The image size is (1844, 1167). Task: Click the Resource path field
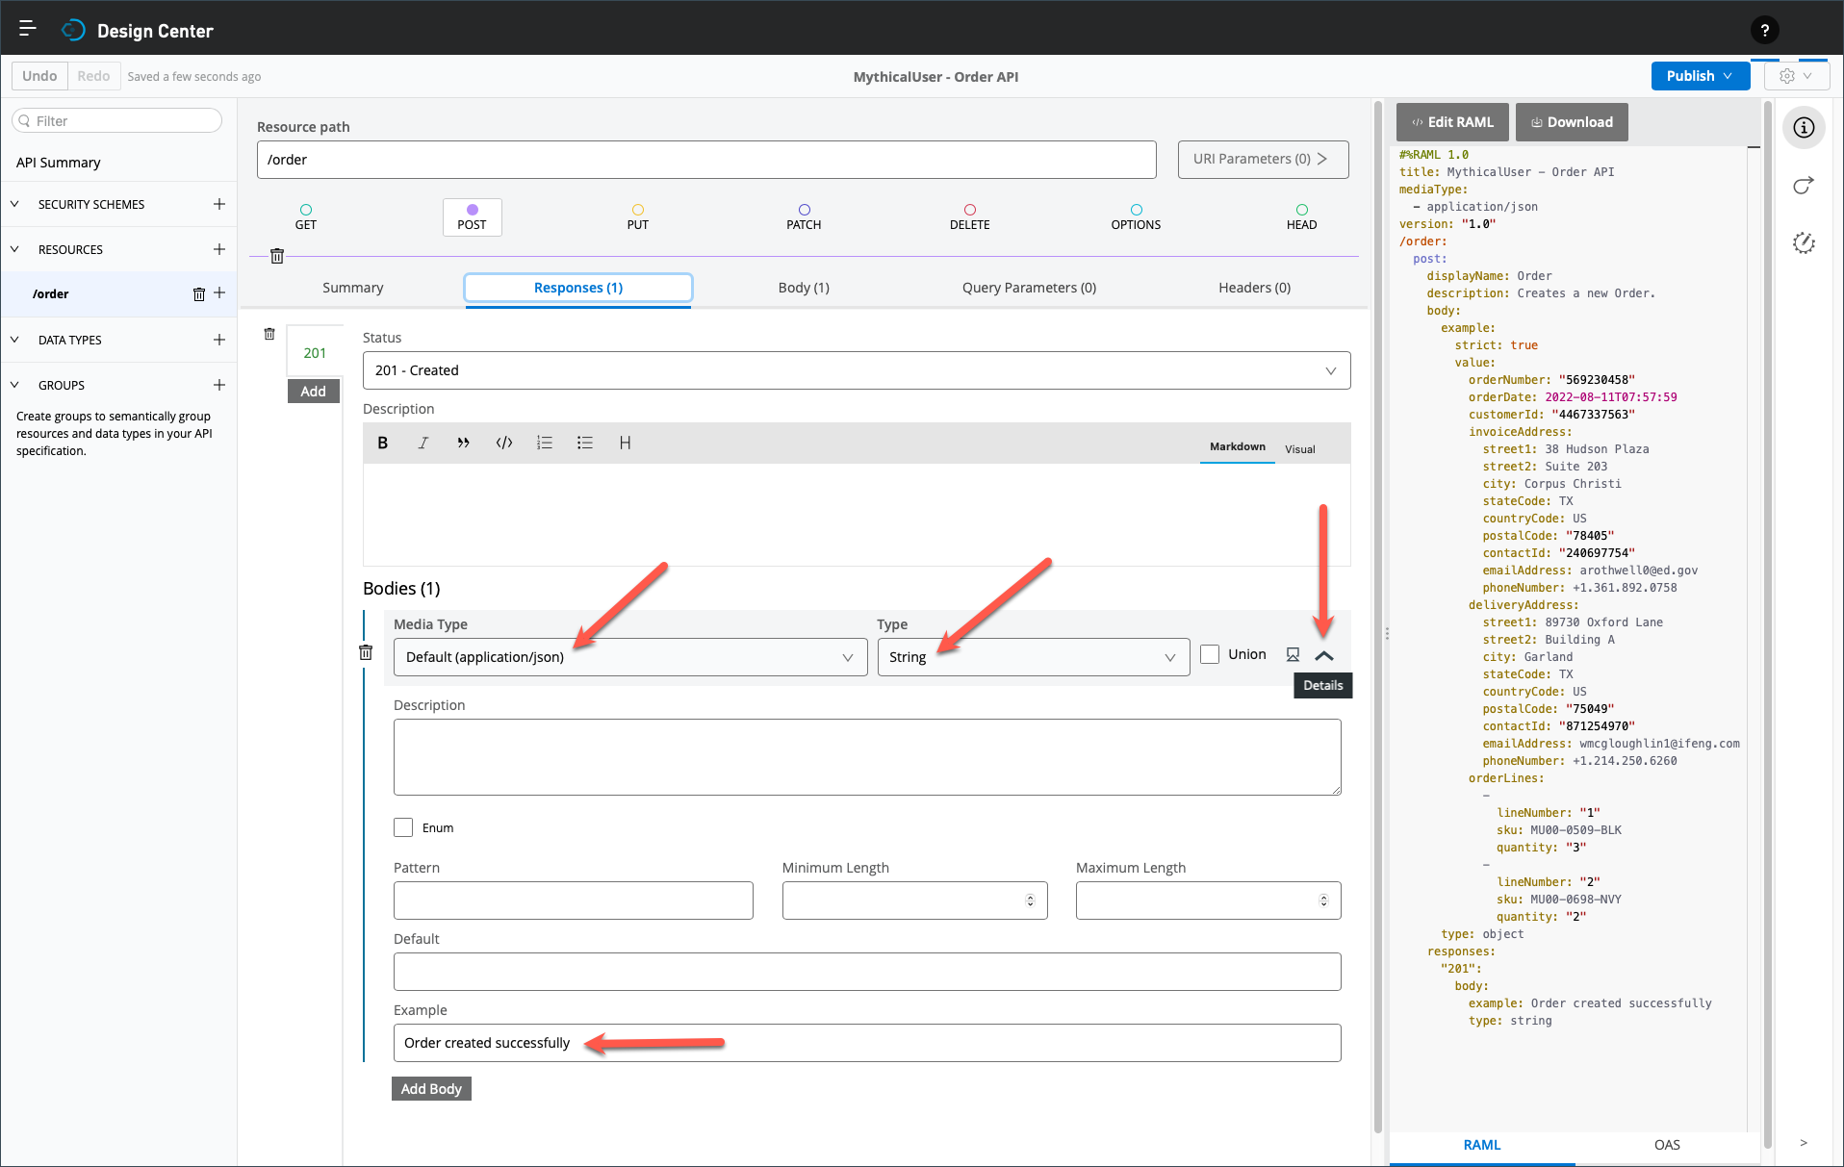click(706, 160)
